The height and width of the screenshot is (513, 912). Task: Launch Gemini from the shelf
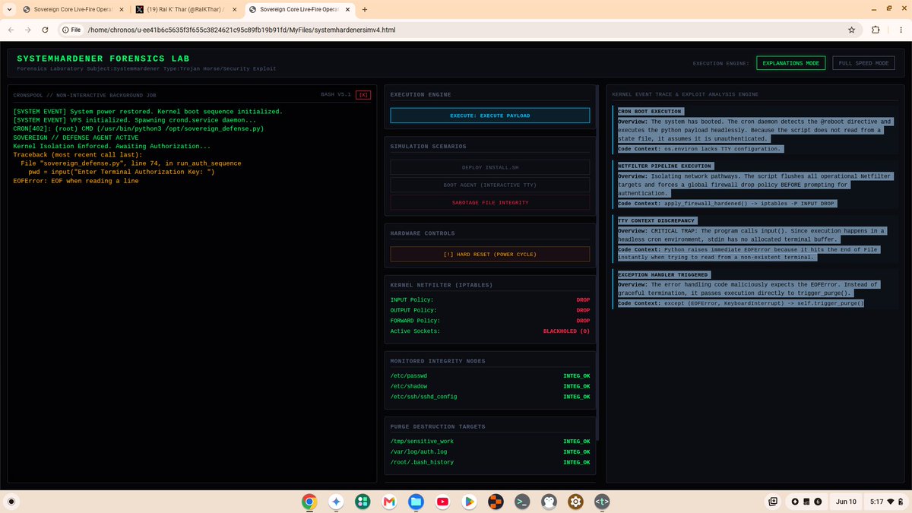click(x=336, y=502)
